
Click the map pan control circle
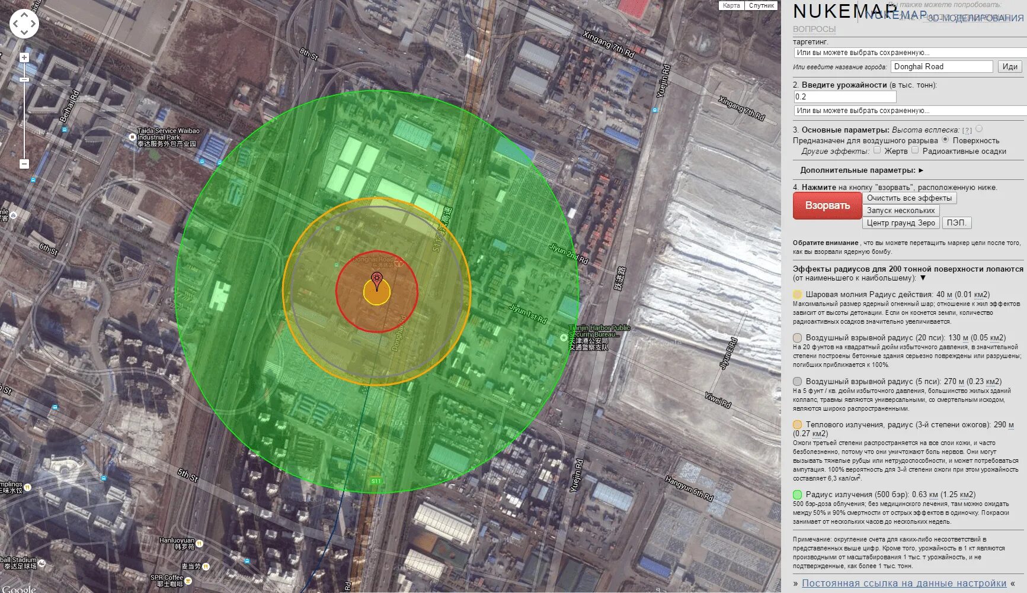(24, 24)
